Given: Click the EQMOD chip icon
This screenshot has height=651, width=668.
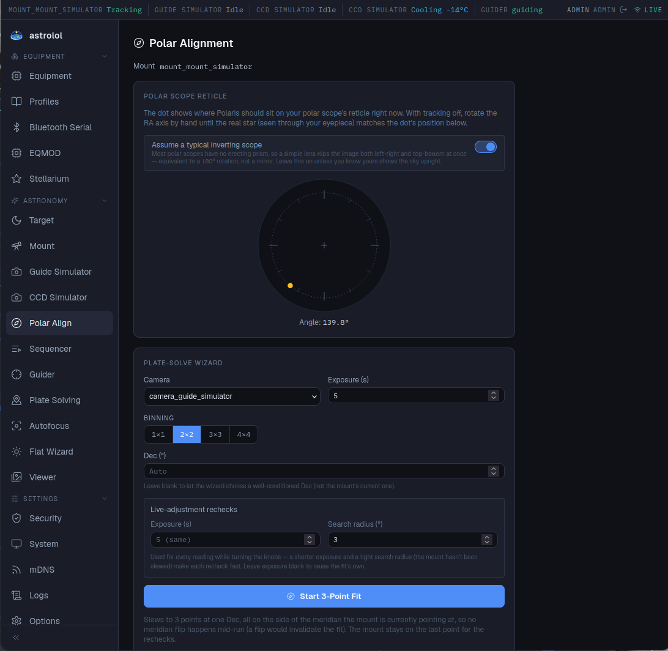Looking at the screenshot, I should pos(17,153).
